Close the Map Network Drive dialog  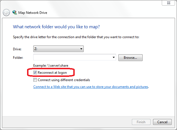(x=168, y=3)
